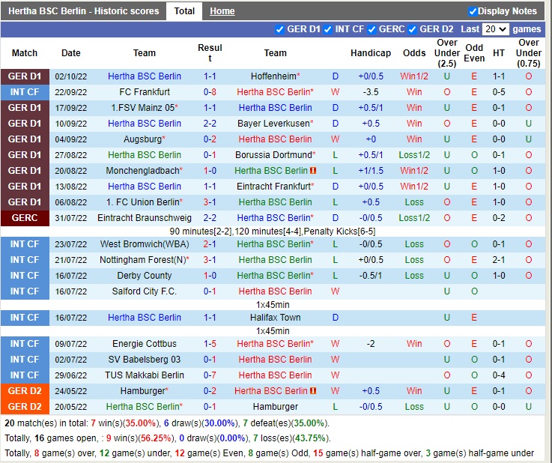552x463 pixels.
Task: Click the 1-5 result in the Energie Cottbus row
Action: point(210,344)
